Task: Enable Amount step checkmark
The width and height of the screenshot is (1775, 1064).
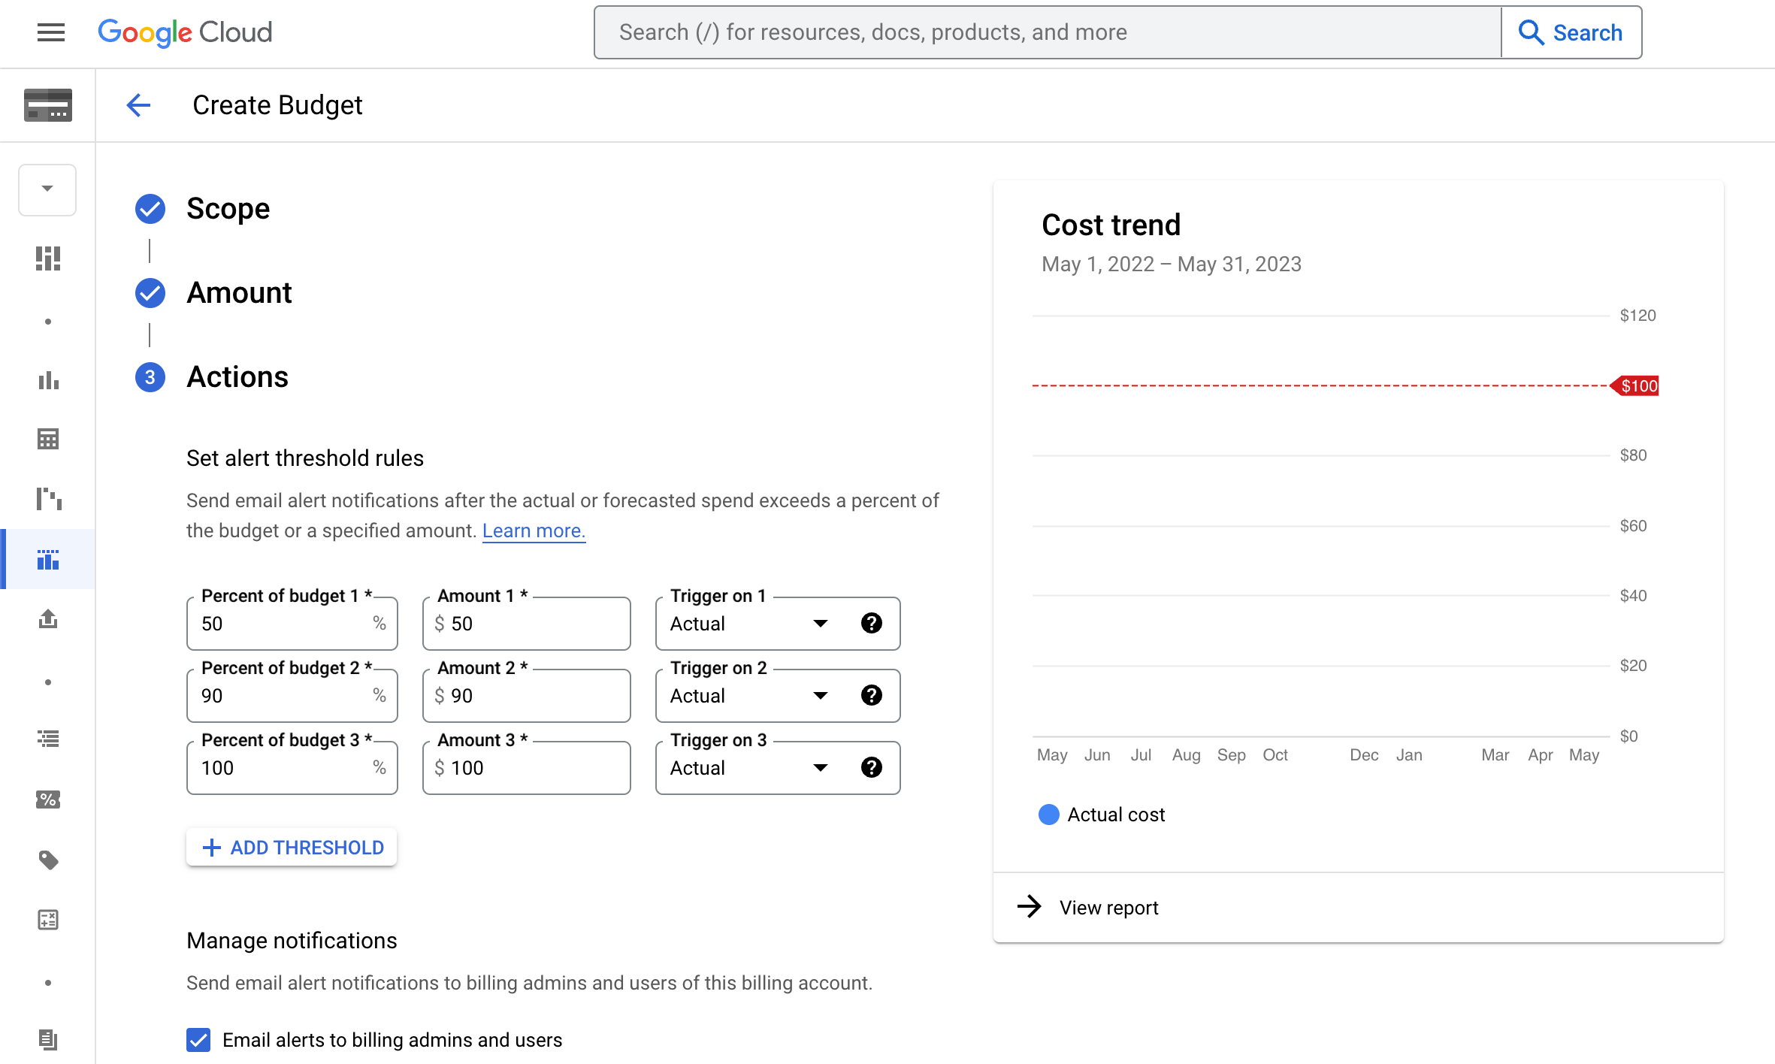Action: (150, 292)
